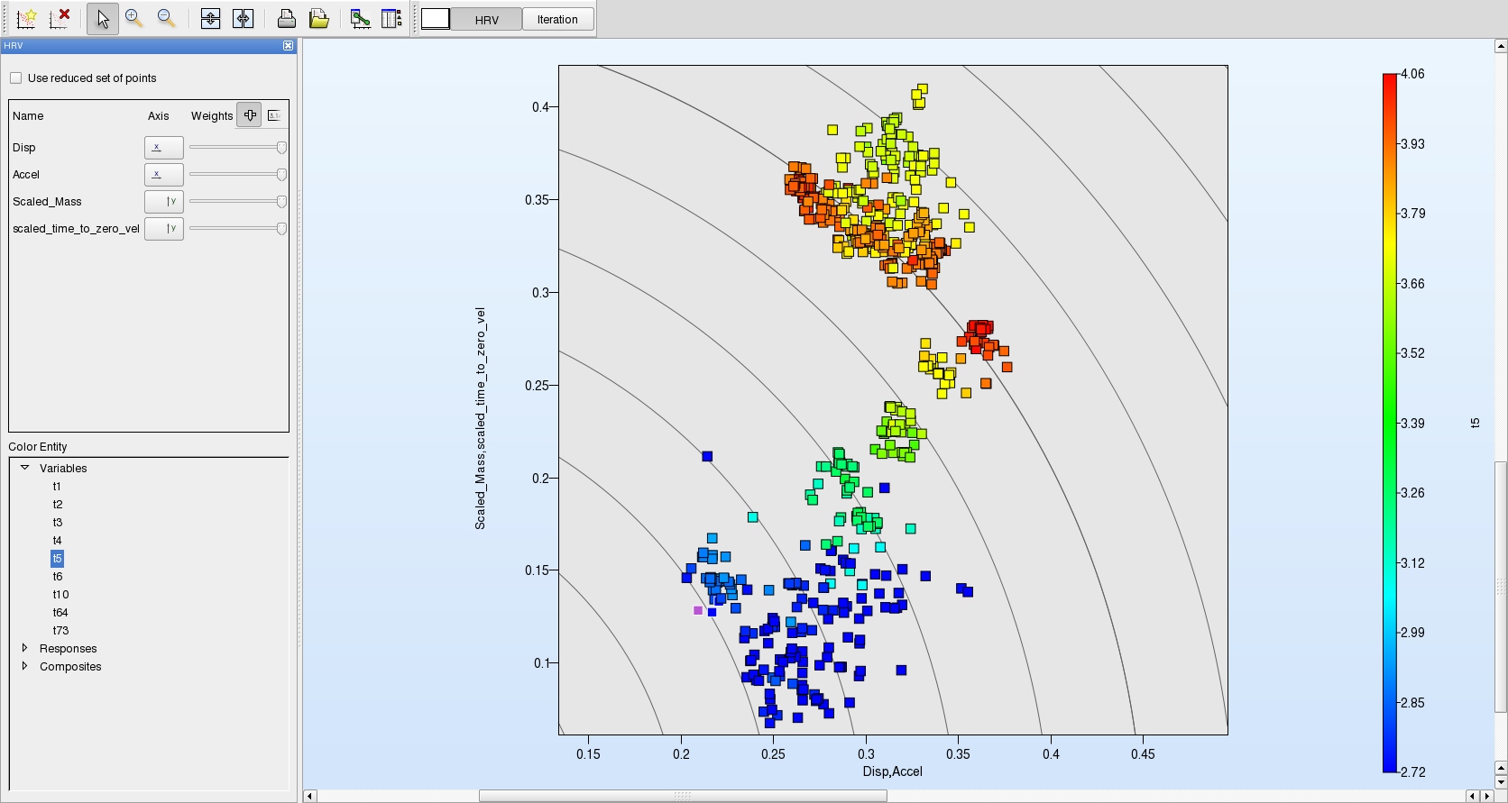Click the vertical scrollbar up arrow

coord(1501,45)
